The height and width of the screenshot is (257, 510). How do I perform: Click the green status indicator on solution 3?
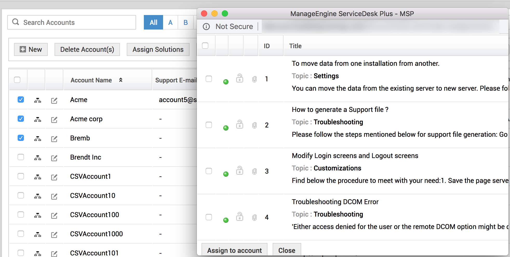coord(226,174)
